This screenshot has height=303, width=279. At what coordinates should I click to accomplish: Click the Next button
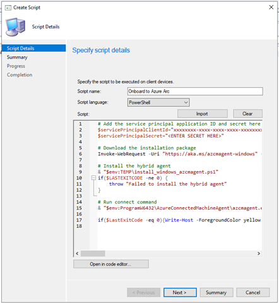point(180,292)
